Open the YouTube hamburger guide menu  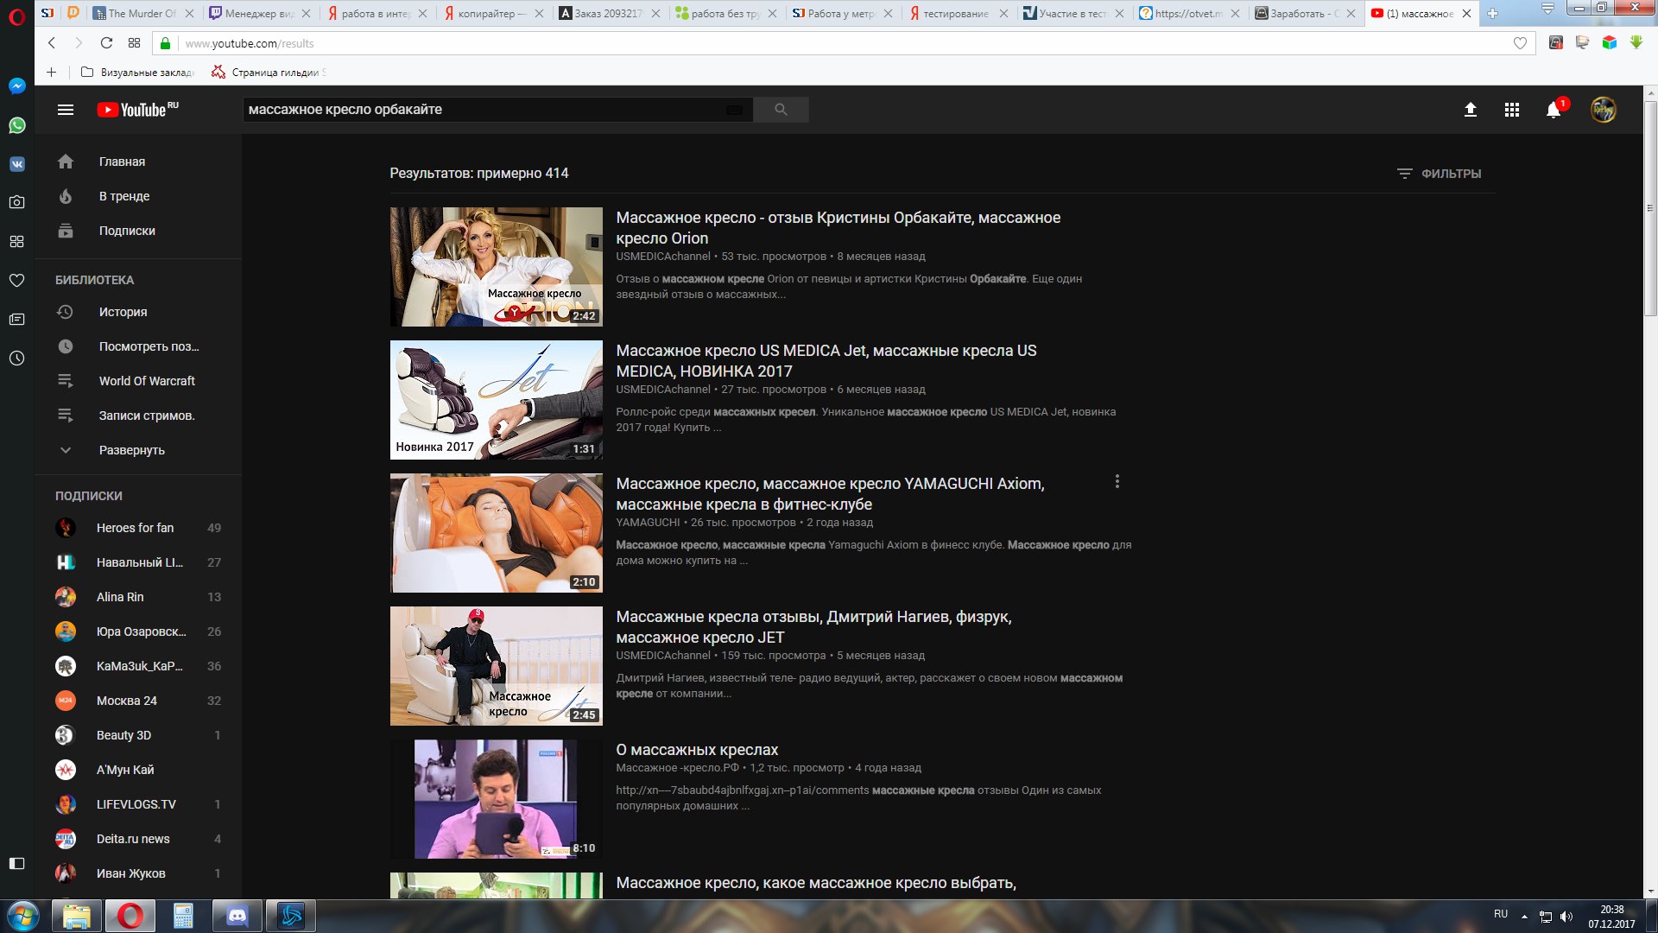(66, 110)
